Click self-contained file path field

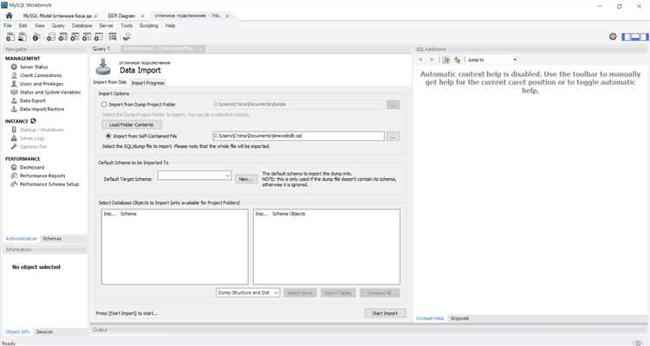pyautogui.click(x=298, y=136)
